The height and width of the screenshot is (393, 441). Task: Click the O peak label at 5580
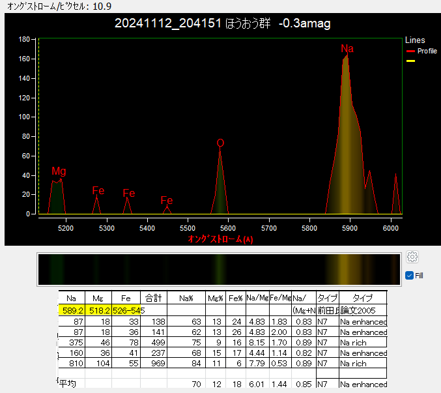(220, 143)
